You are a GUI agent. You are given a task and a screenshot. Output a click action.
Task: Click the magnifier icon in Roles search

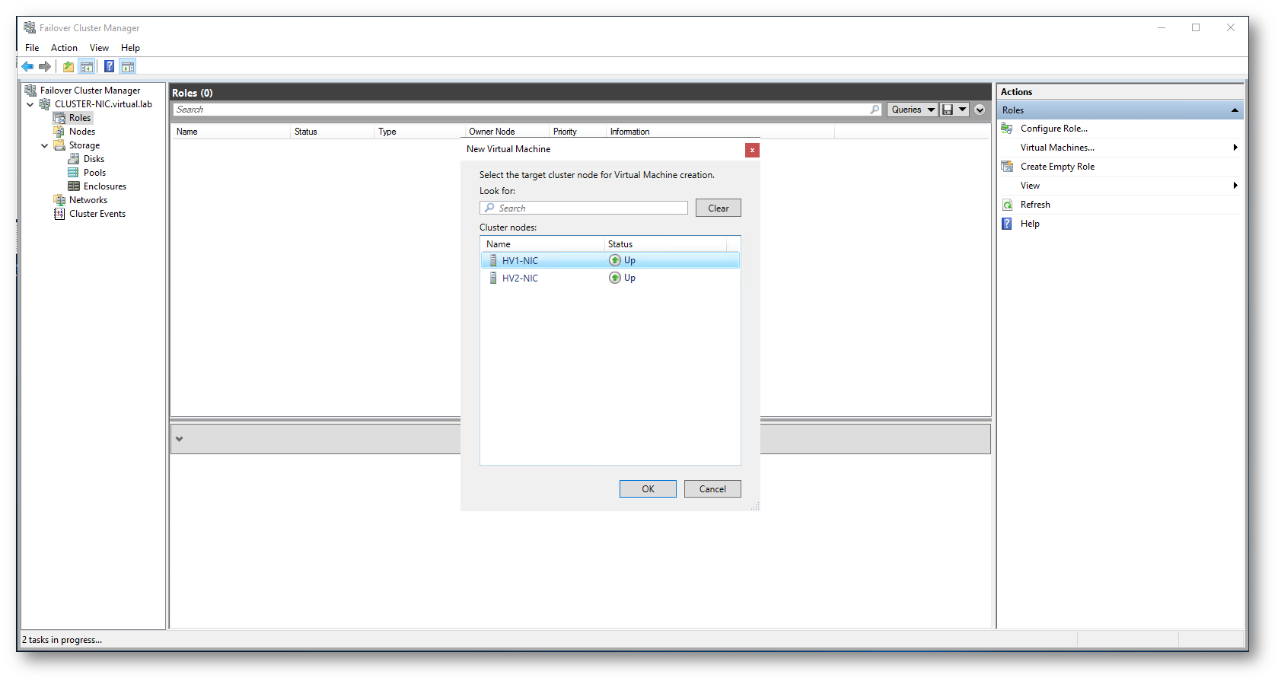[x=875, y=110]
